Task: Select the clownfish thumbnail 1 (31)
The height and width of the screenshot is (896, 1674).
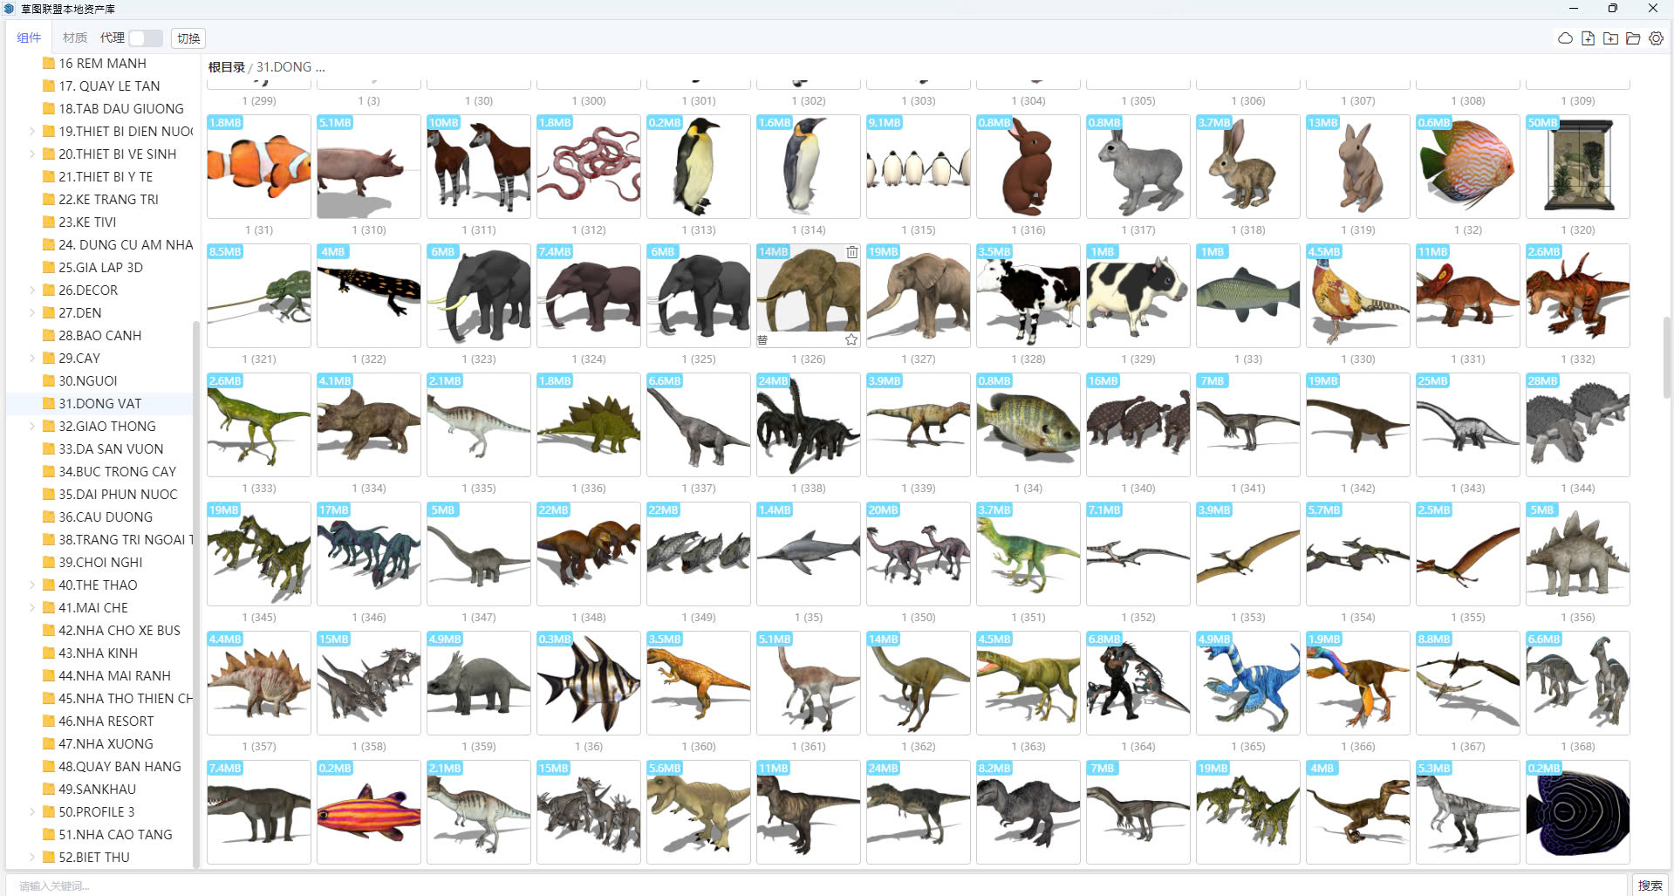Action: (x=259, y=167)
